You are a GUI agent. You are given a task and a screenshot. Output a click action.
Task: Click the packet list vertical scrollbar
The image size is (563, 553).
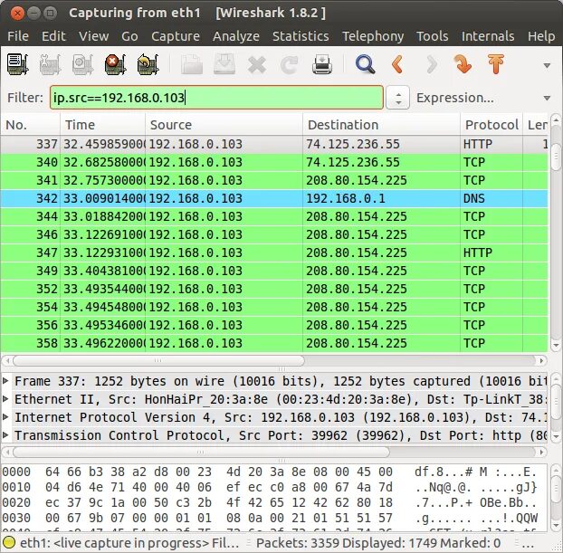click(x=556, y=156)
